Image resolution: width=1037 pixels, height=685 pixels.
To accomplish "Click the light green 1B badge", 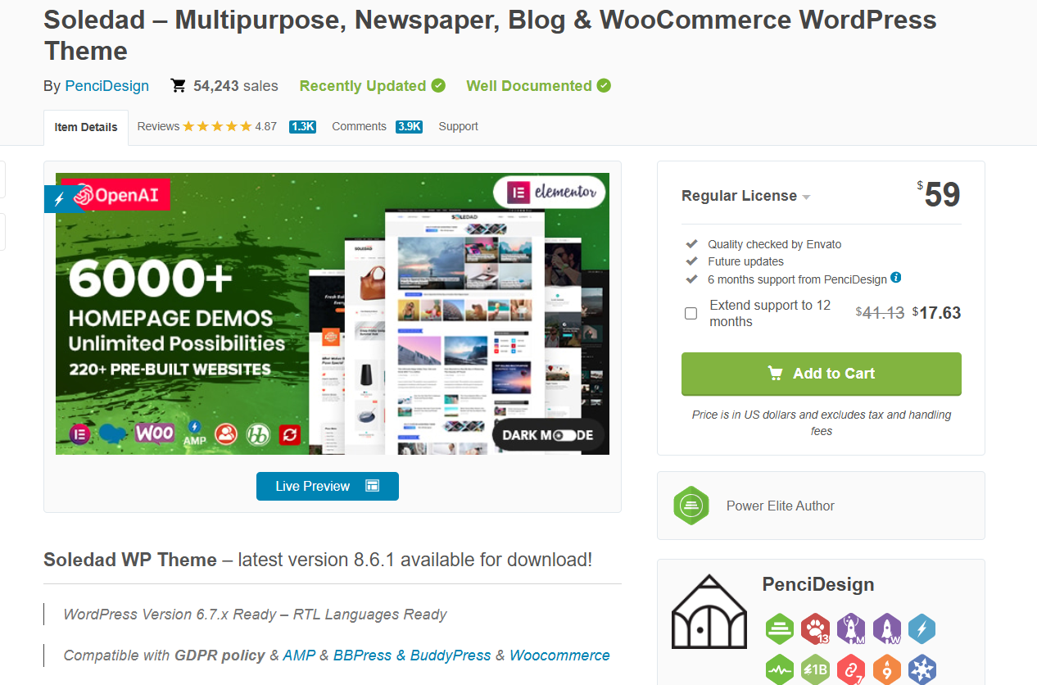I will click(x=816, y=670).
